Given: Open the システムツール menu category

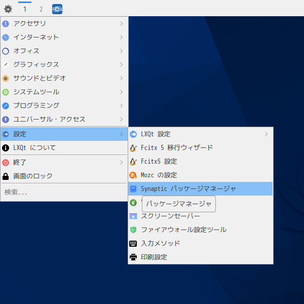Looking at the screenshot, I should click(x=64, y=92).
